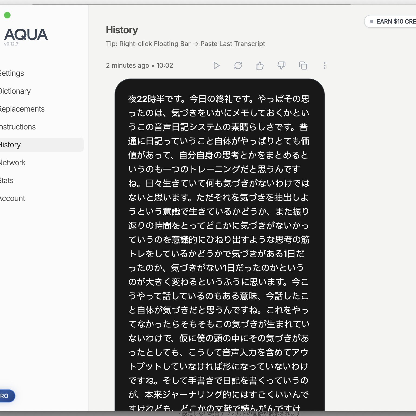This screenshot has width=416, height=416.
Task: Go to the Dictionary section
Action: pos(15,91)
